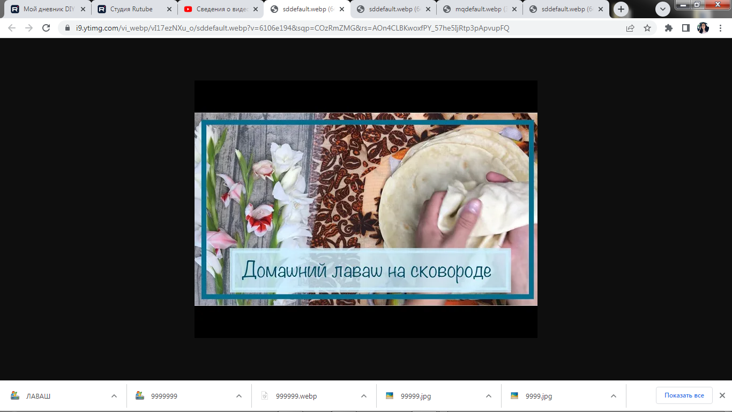Expand options for 9999.jpg download
Viewport: 732px width, 412px height.
tap(614, 396)
